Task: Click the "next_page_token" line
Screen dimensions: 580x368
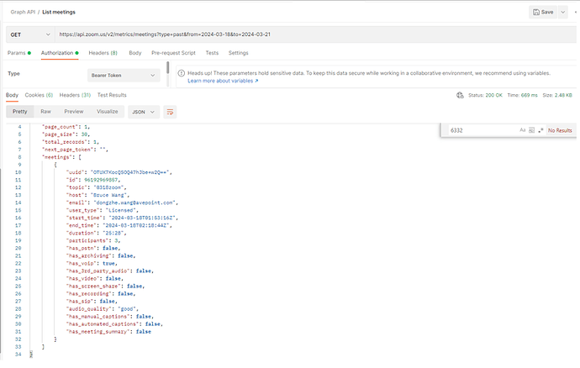Action: (75, 150)
